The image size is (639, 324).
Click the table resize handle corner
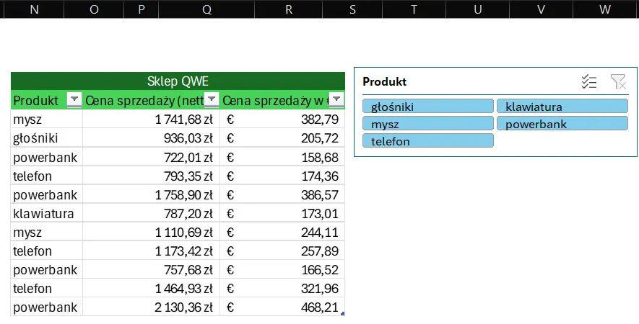tap(342, 314)
